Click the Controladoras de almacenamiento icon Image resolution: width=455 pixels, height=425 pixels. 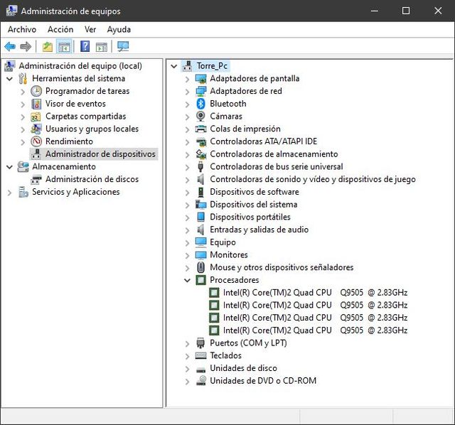200,154
